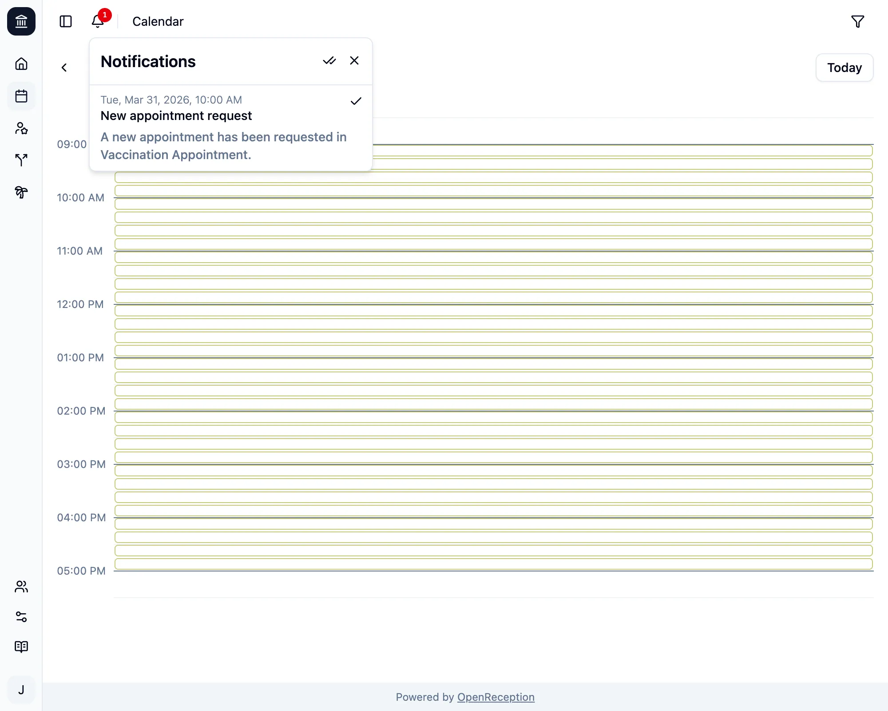Open settings via the sliders icon
The width and height of the screenshot is (888, 711).
(x=21, y=617)
